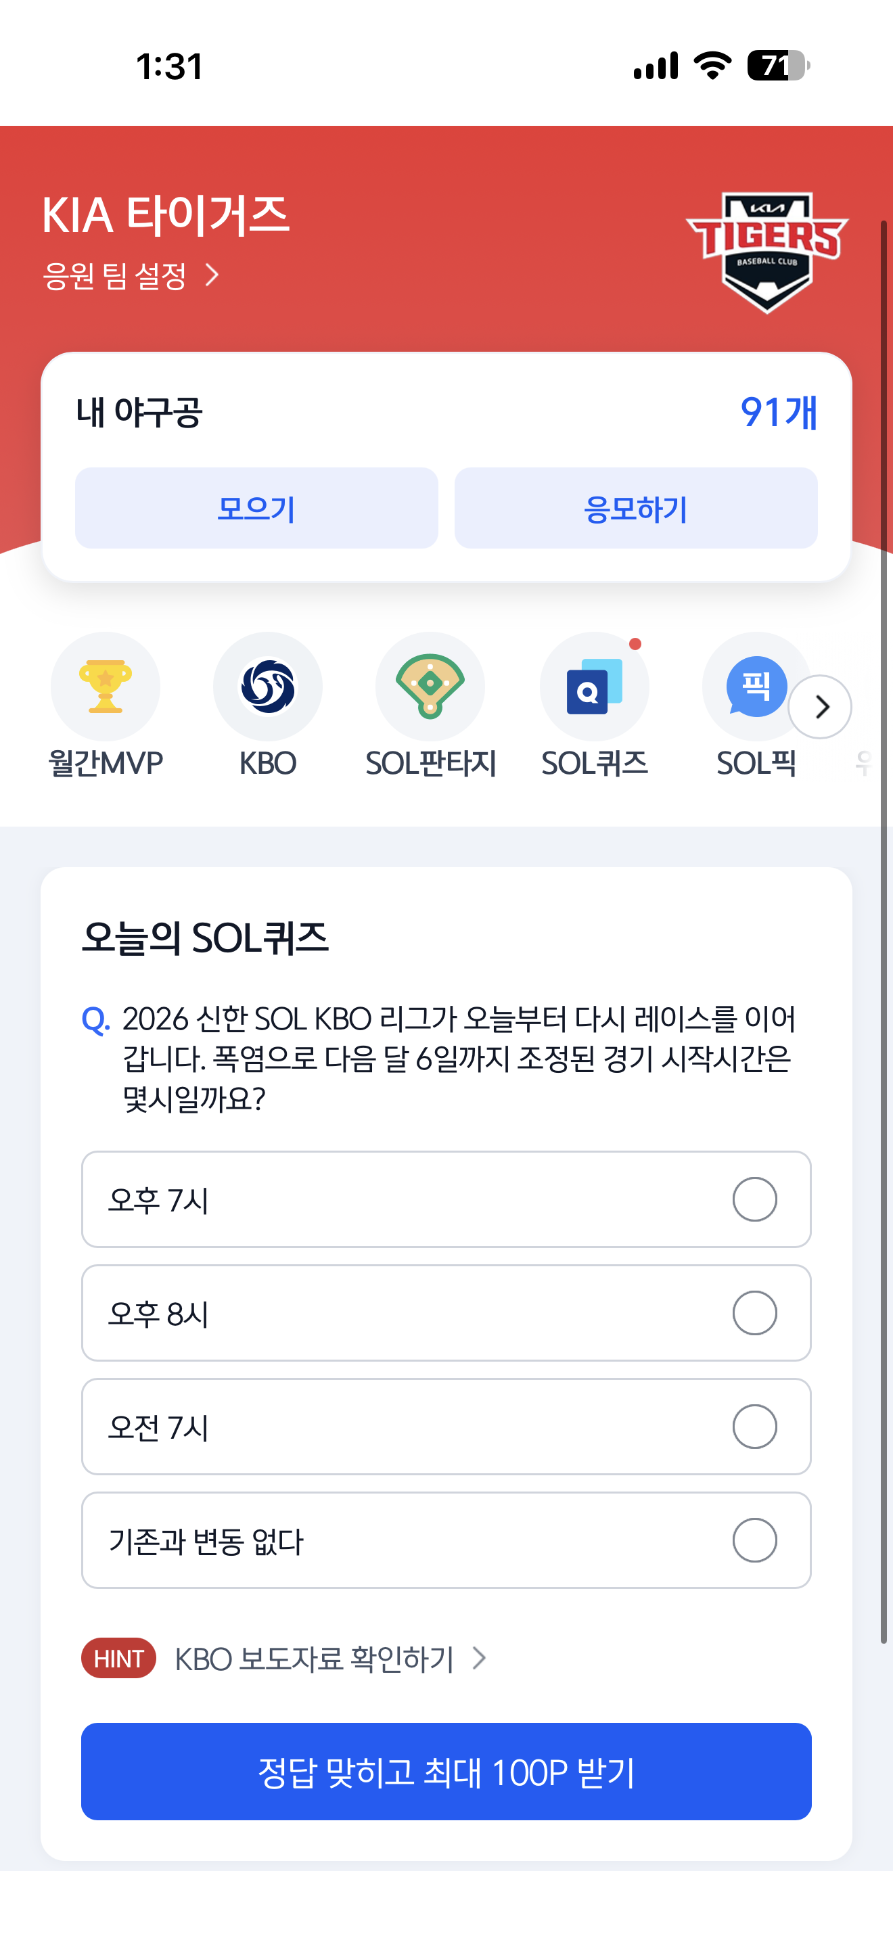The height and width of the screenshot is (1940, 893).
Task: Tap the KIA Tigers team logo
Action: pos(766,252)
